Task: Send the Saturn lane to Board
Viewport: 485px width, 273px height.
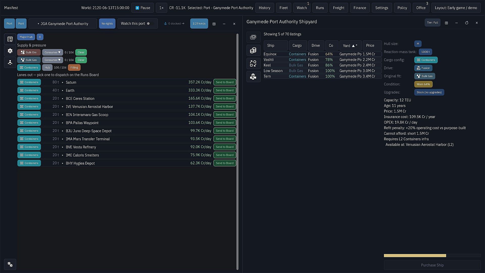Action: tap(225, 82)
